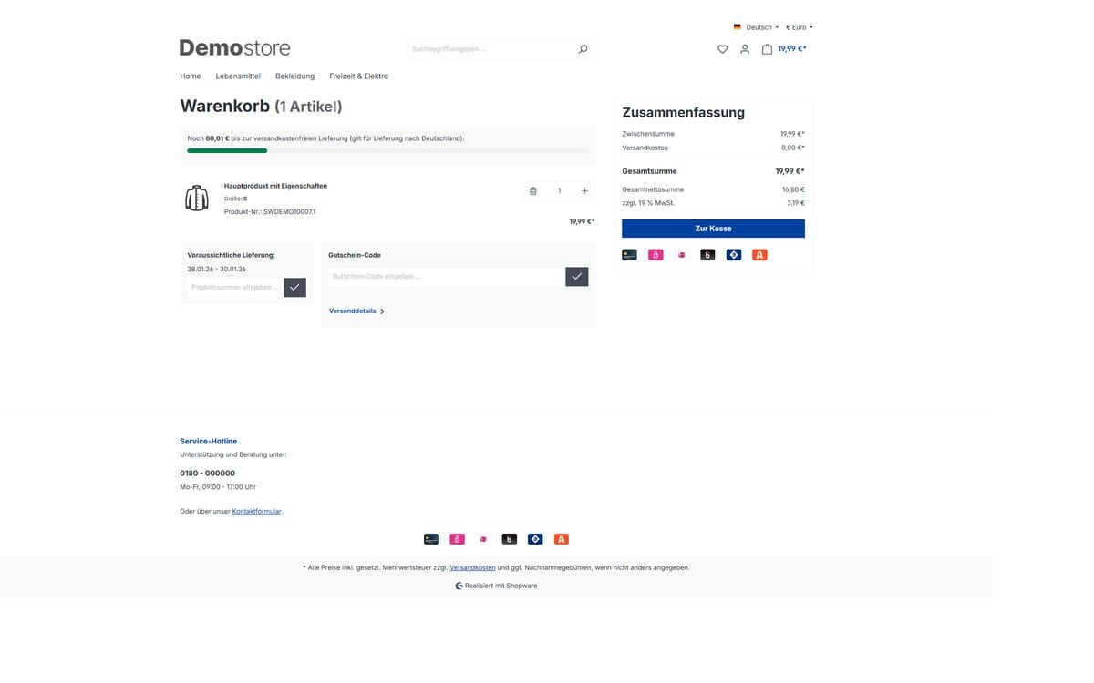
Task: Open the Euro currency dropdown
Action: 800,27
